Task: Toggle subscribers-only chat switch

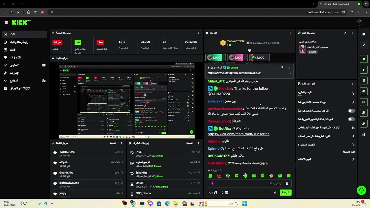Action: [x=351, y=111]
